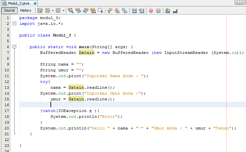Open the Forward history dropdown arrow
Viewport: 246px width, 152px height.
coord(63,11)
